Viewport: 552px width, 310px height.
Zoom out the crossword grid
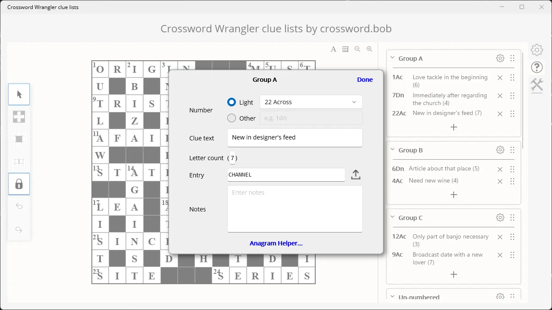358,49
